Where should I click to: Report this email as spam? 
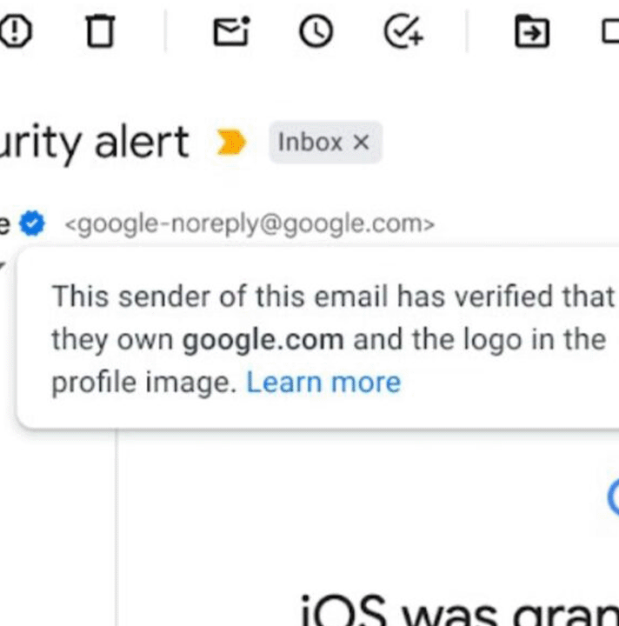point(15,31)
